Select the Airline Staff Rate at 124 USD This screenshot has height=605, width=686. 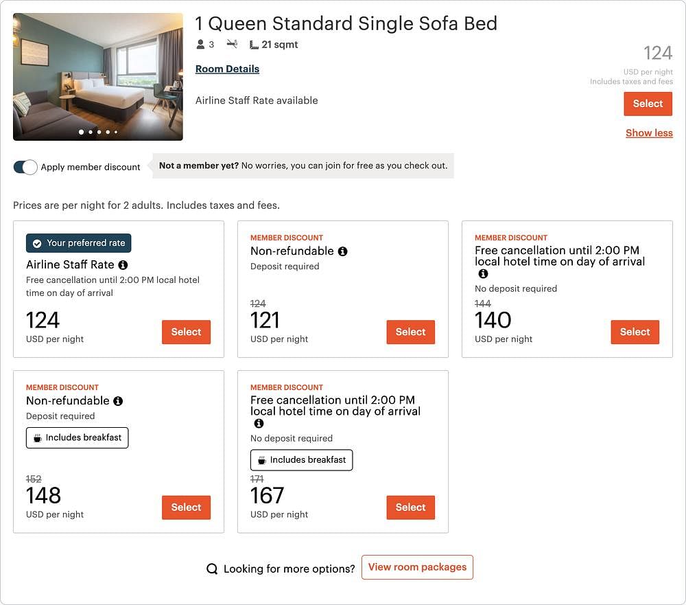pos(186,332)
